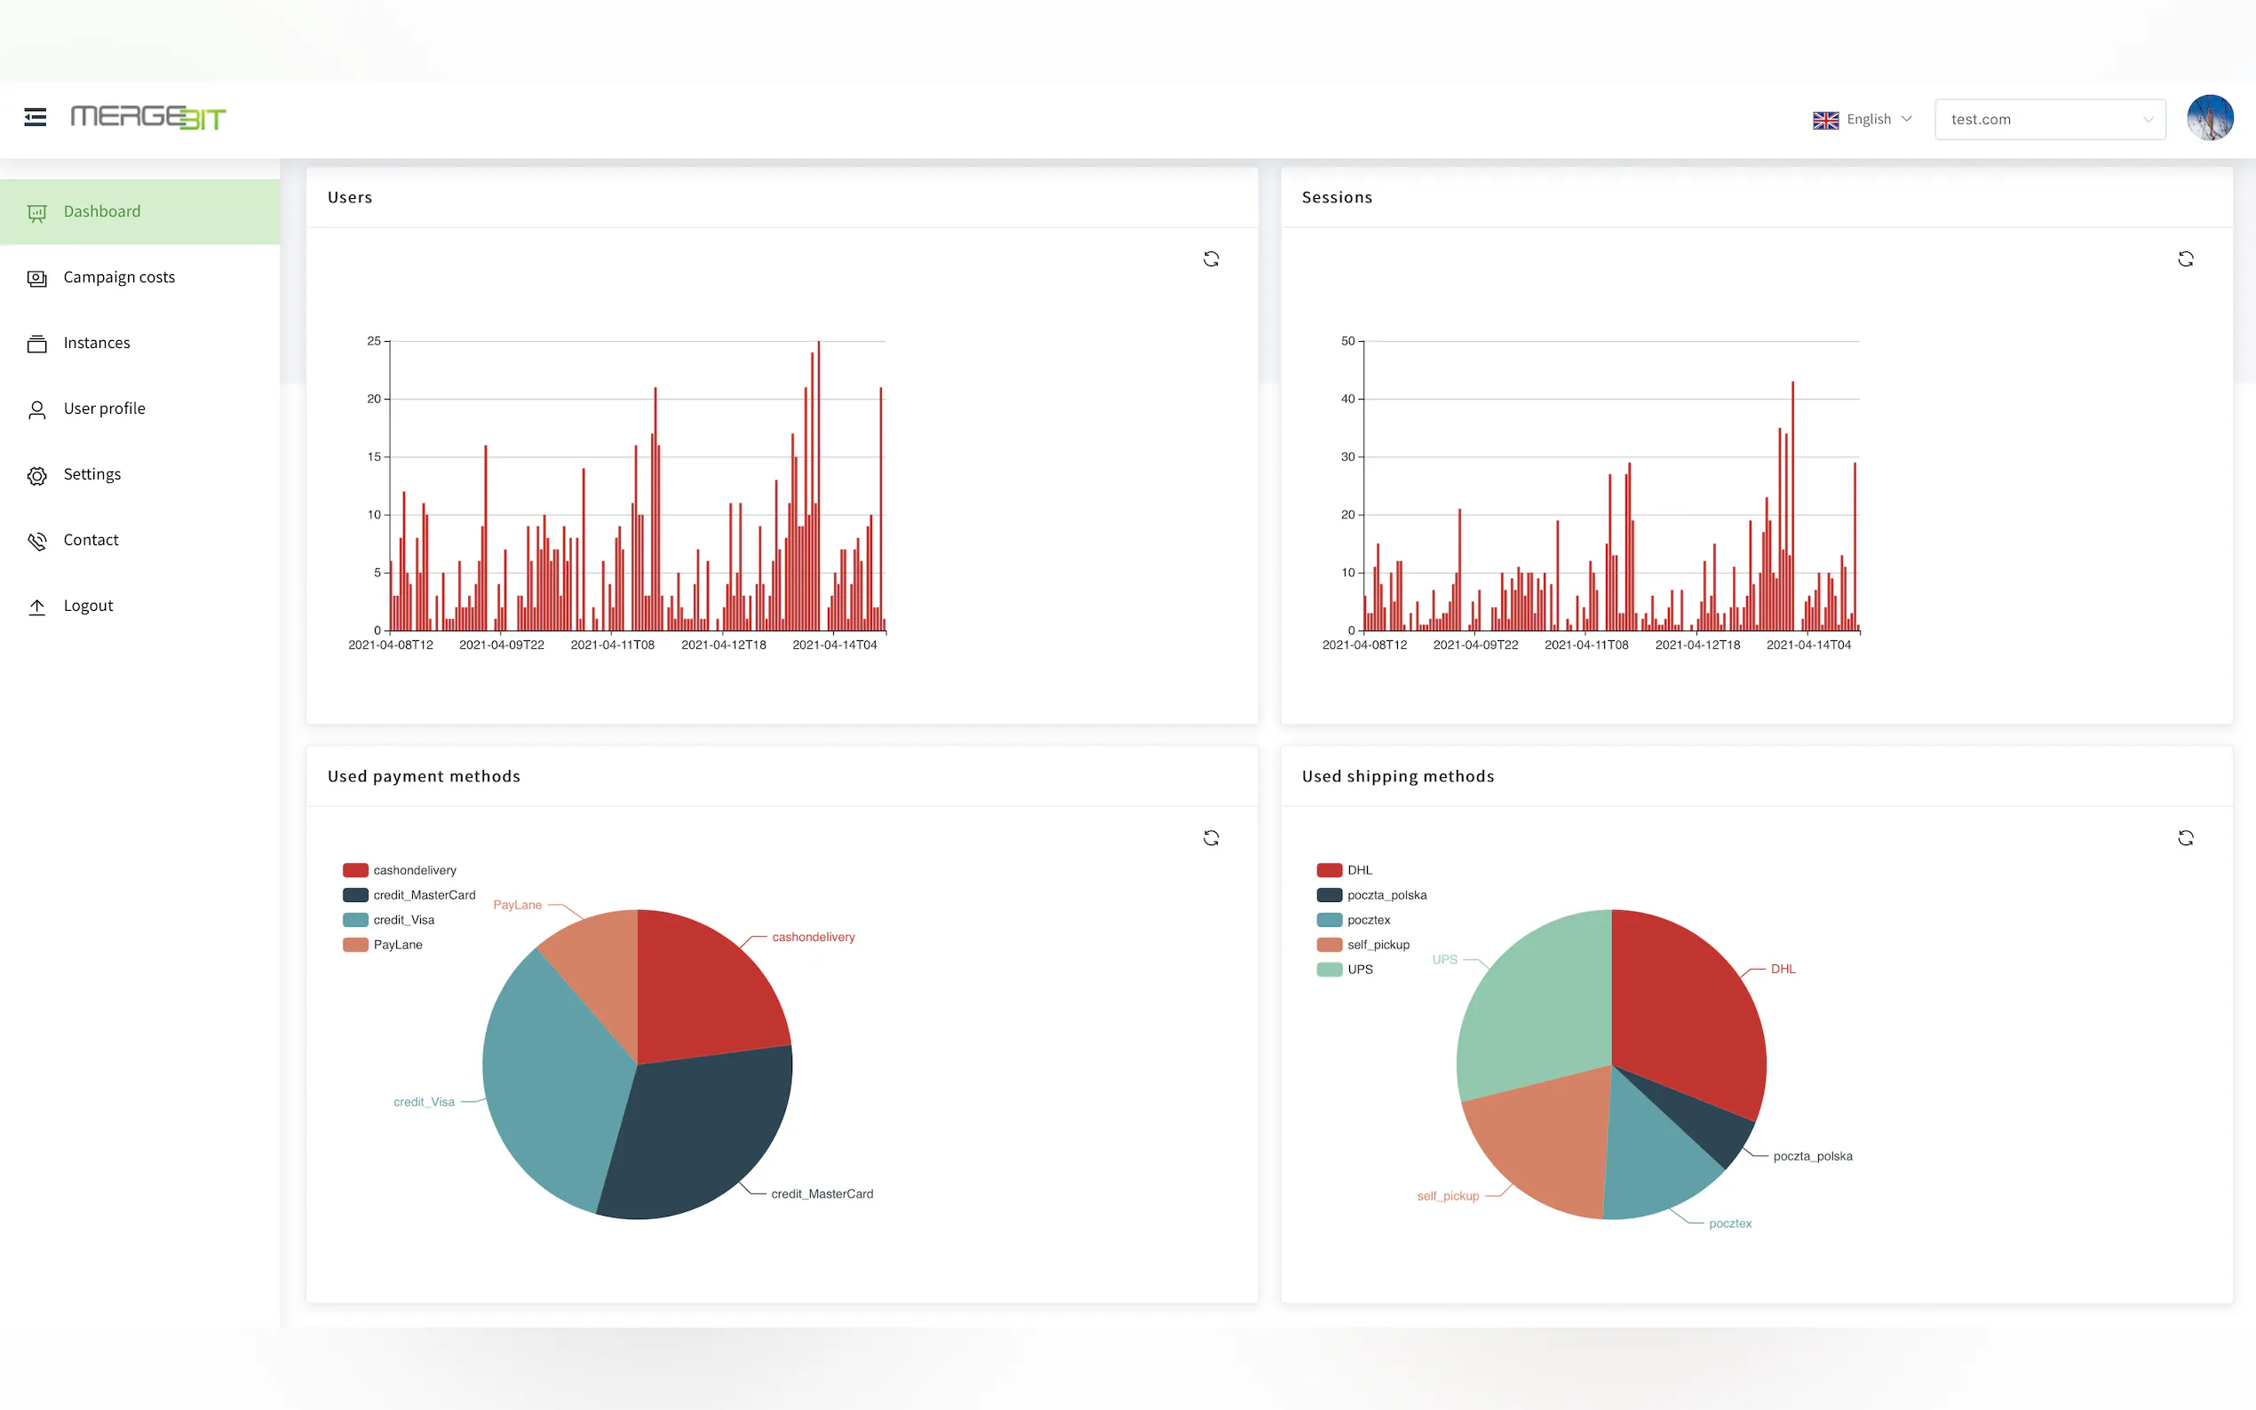Refresh the Sessions chart
2256x1410 pixels.
pyautogui.click(x=2185, y=259)
